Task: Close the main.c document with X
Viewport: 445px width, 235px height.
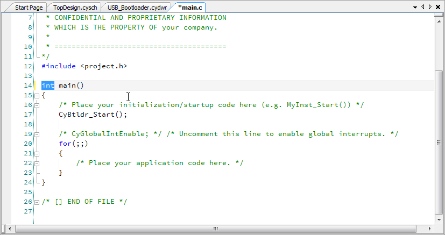Action: [x=438, y=8]
